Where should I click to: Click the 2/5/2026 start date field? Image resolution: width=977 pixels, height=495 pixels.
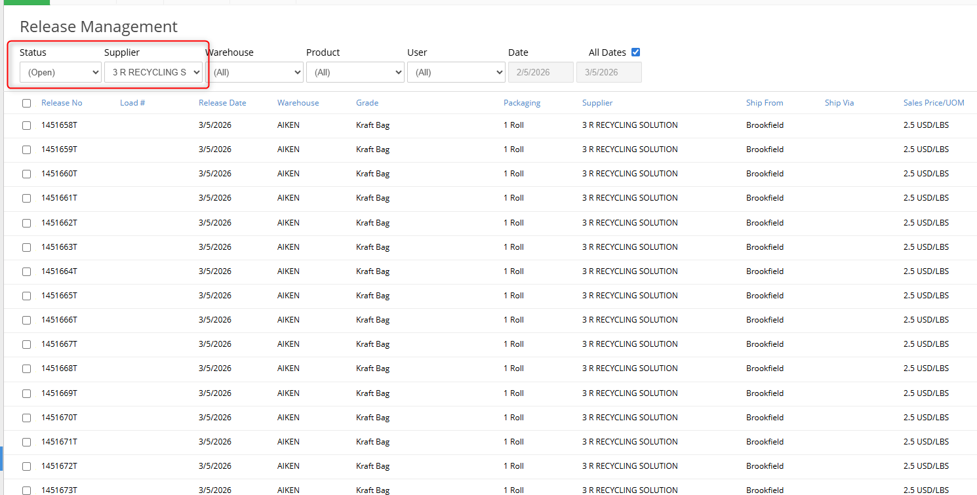pos(541,72)
